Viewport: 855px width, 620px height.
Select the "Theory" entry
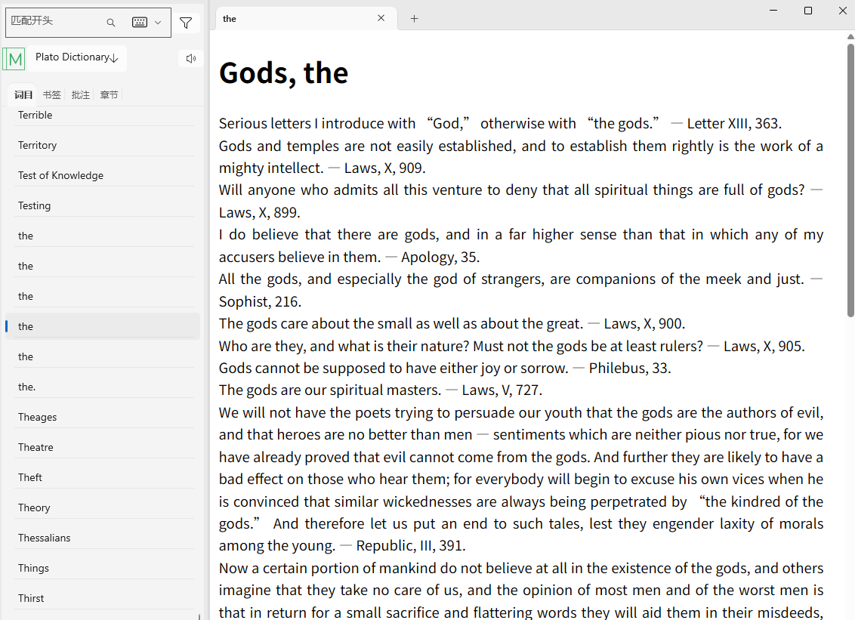(x=34, y=507)
